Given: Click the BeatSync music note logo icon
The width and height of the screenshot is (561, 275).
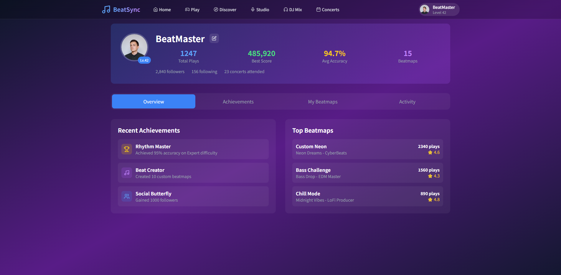Looking at the screenshot, I should (x=106, y=9).
